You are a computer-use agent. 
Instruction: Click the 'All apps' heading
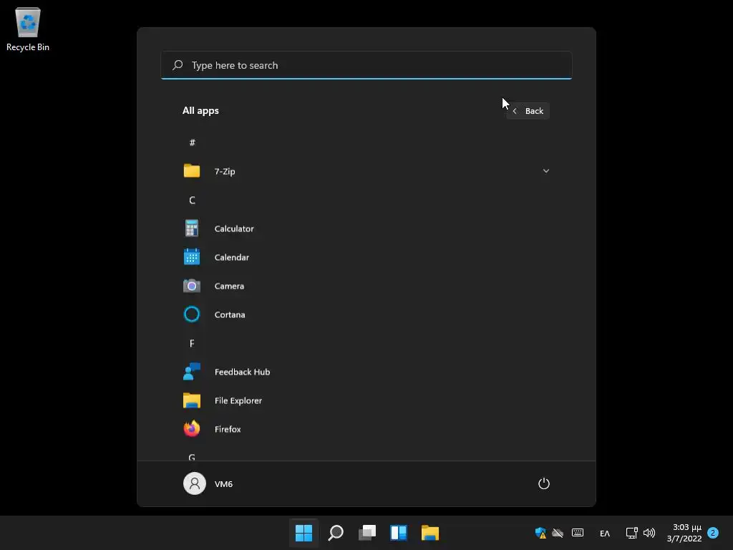[200, 111]
